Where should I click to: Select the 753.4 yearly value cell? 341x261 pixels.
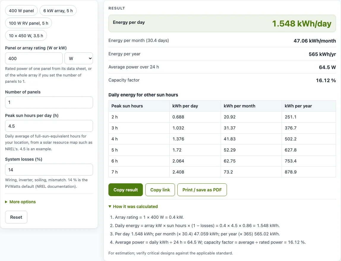pos(309,161)
